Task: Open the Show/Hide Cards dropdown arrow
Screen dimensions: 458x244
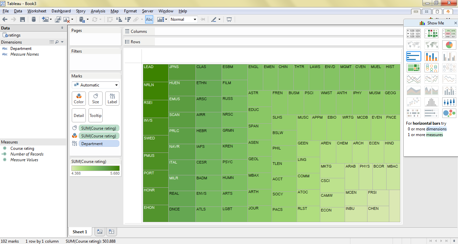Action: coord(166,19)
